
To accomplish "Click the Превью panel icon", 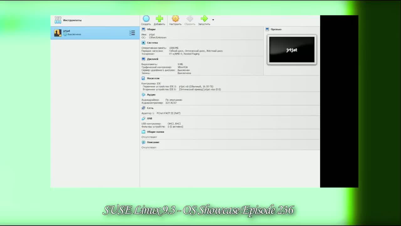I will 267,29.
